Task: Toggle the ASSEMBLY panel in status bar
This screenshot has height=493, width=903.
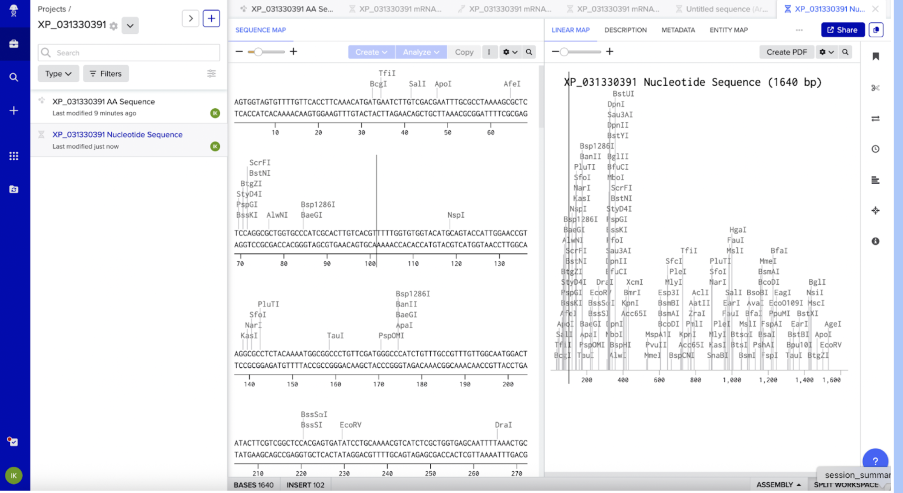Action: (x=778, y=485)
